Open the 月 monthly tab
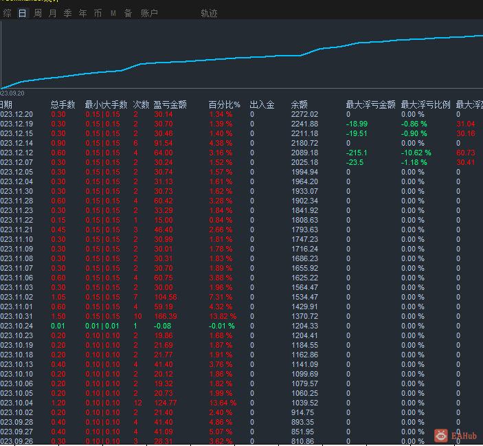The height and width of the screenshot is (446, 483). (x=52, y=13)
